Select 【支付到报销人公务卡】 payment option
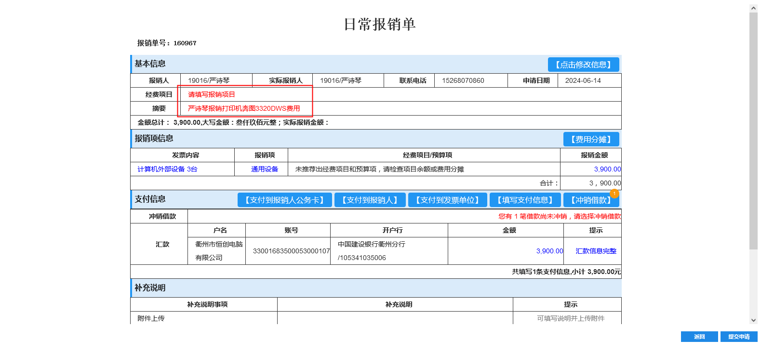Screen dimensions: 761x353 pos(284,200)
